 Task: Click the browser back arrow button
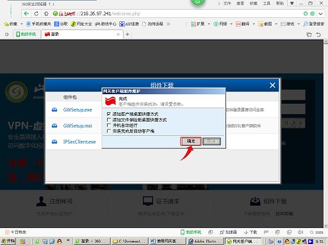26,13
